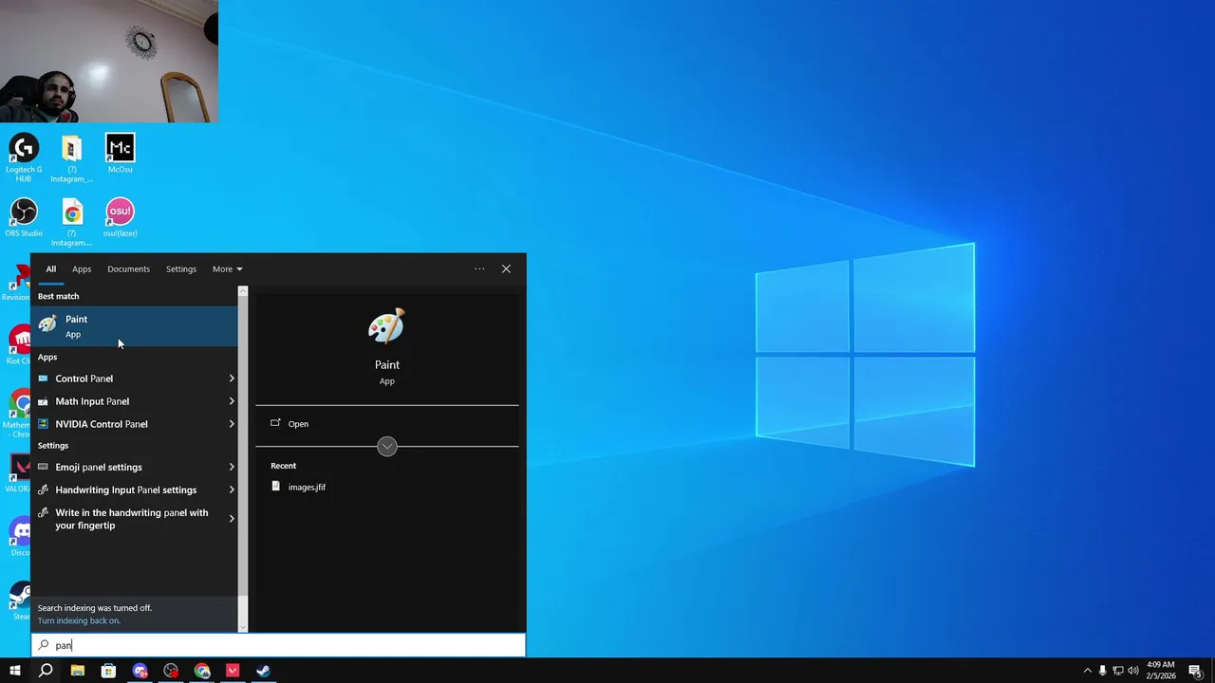Expand arrow for Emoji panel settings
Image resolution: width=1215 pixels, height=683 pixels.
pos(232,467)
